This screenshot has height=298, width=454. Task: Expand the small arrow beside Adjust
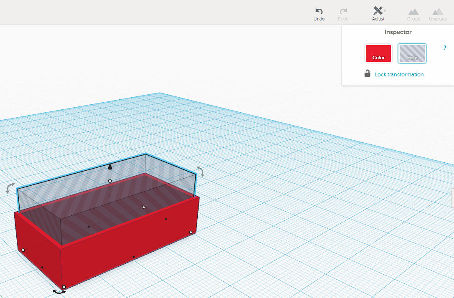(385, 11)
